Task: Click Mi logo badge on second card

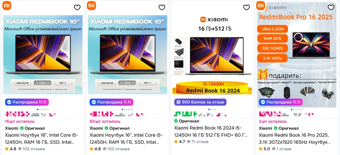Action: coord(91,6)
